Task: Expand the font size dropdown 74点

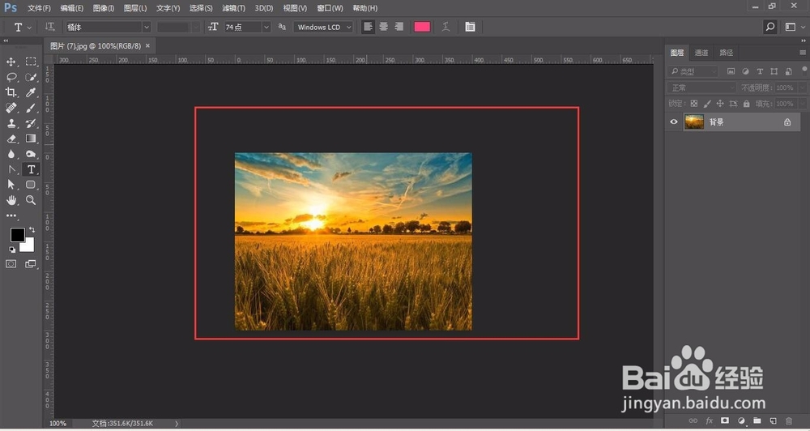Action: pos(247,27)
